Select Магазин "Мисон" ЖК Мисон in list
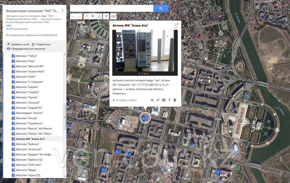The height and width of the screenshot is (183, 290). pyautogui.click(x=32, y=128)
